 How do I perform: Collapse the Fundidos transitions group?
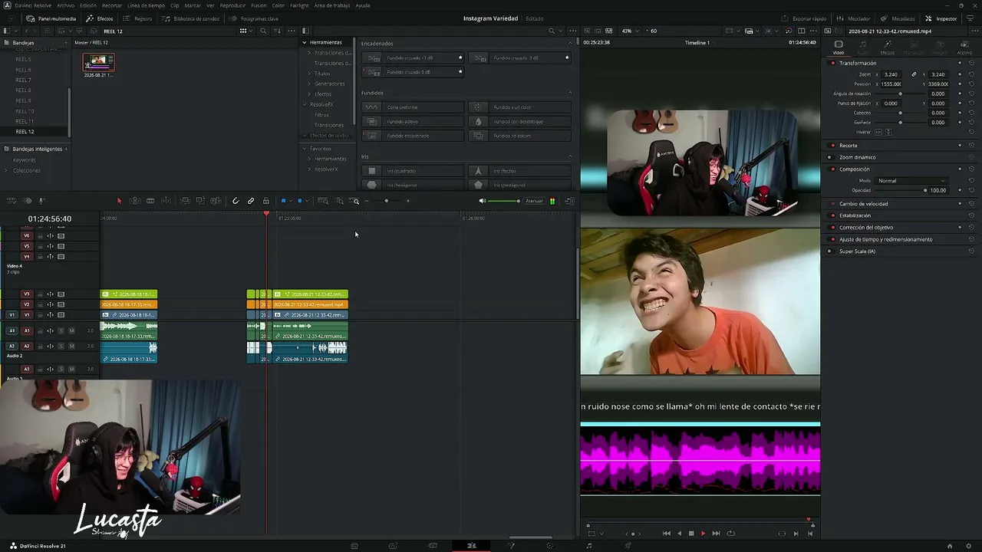569,93
